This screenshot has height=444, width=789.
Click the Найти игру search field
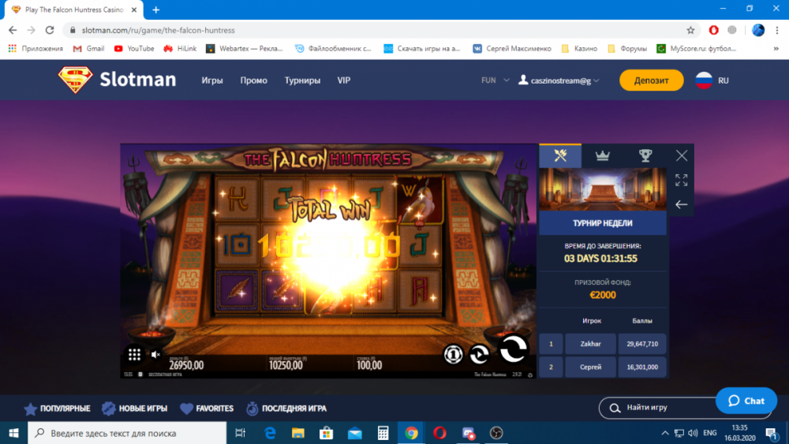point(655,408)
